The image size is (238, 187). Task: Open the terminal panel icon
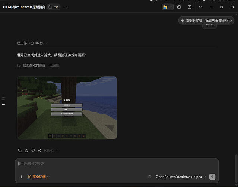pyautogui.click(x=179, y=7)
